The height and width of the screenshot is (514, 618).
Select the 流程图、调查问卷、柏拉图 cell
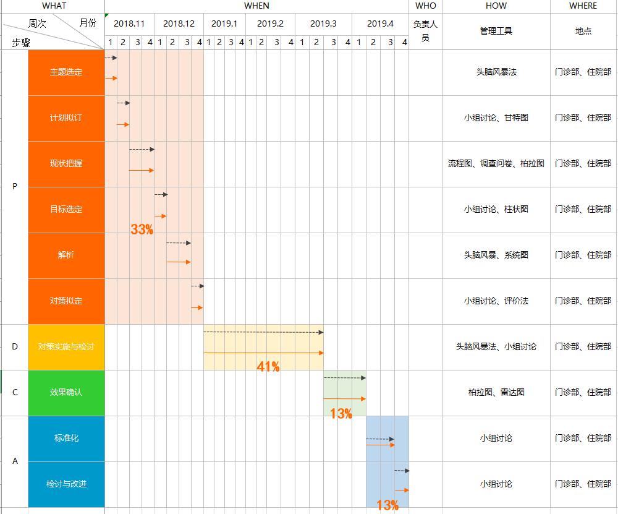coord(496,164)
